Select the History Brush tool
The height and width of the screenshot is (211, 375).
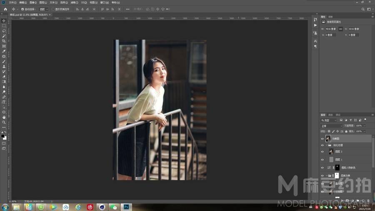(x=4, y=72)
